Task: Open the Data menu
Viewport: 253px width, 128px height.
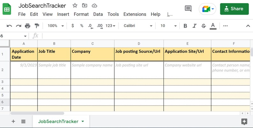Action: click(98, 14)
